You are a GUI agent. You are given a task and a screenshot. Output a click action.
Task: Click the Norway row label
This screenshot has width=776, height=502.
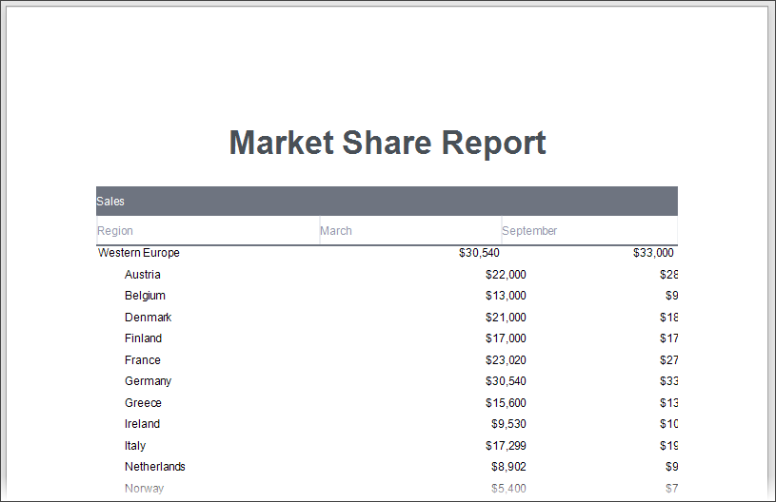(144, 489)
